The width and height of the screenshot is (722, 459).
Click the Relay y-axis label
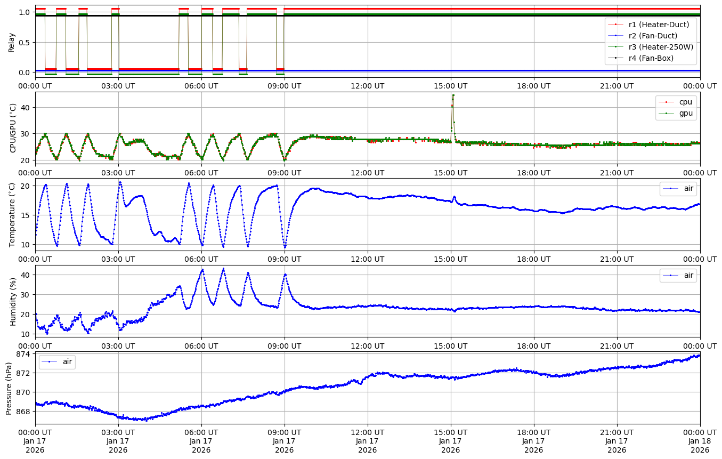pyautogui.click(x=12, y=42)
